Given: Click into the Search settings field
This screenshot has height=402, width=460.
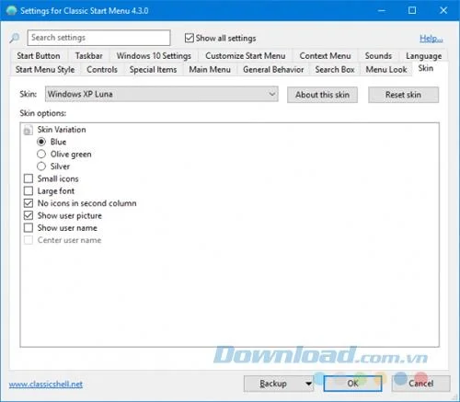Looking at the screenshot, I should tap(98, 38).
